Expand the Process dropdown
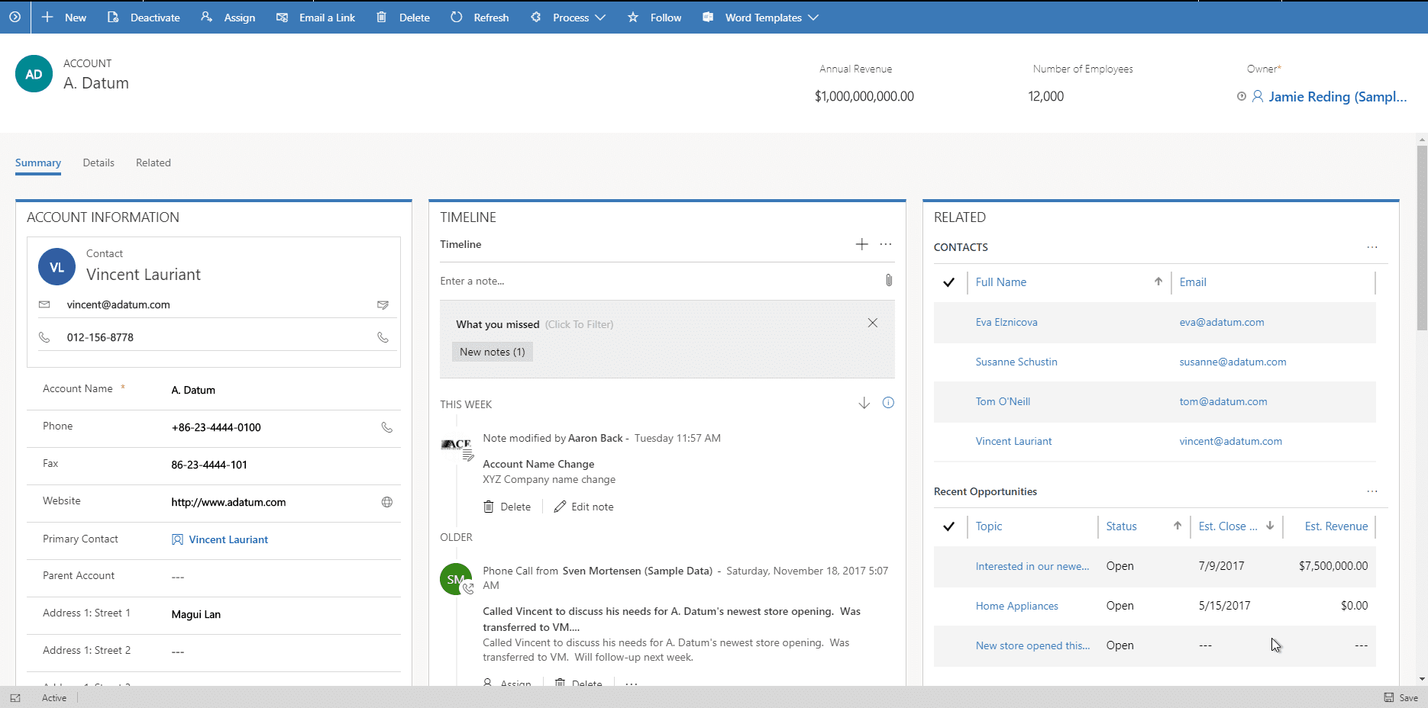 [x=600, y=17]
